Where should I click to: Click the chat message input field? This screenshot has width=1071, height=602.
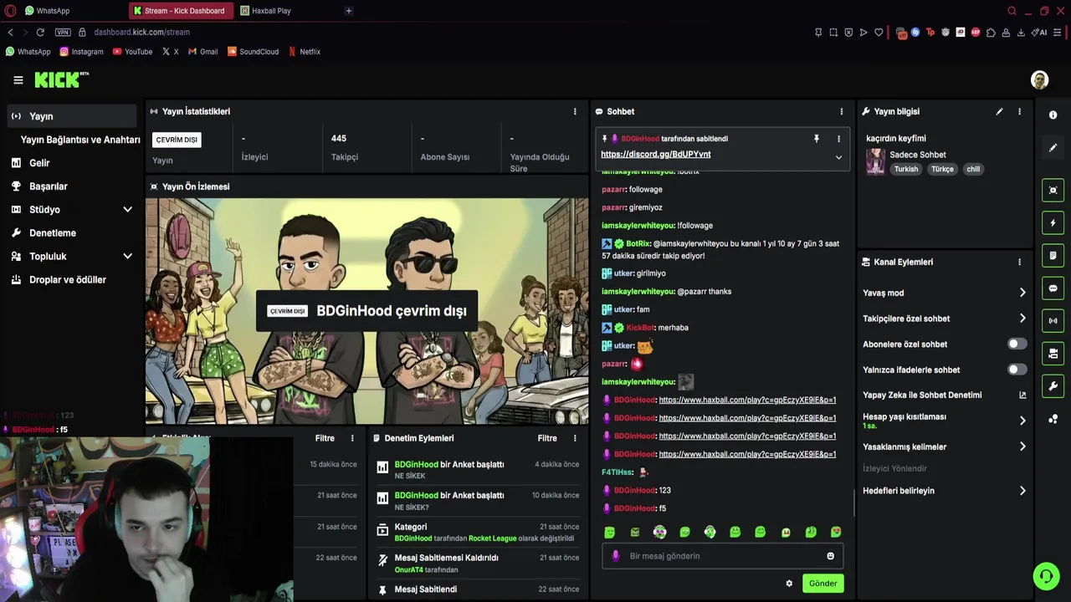coord(722,556)
